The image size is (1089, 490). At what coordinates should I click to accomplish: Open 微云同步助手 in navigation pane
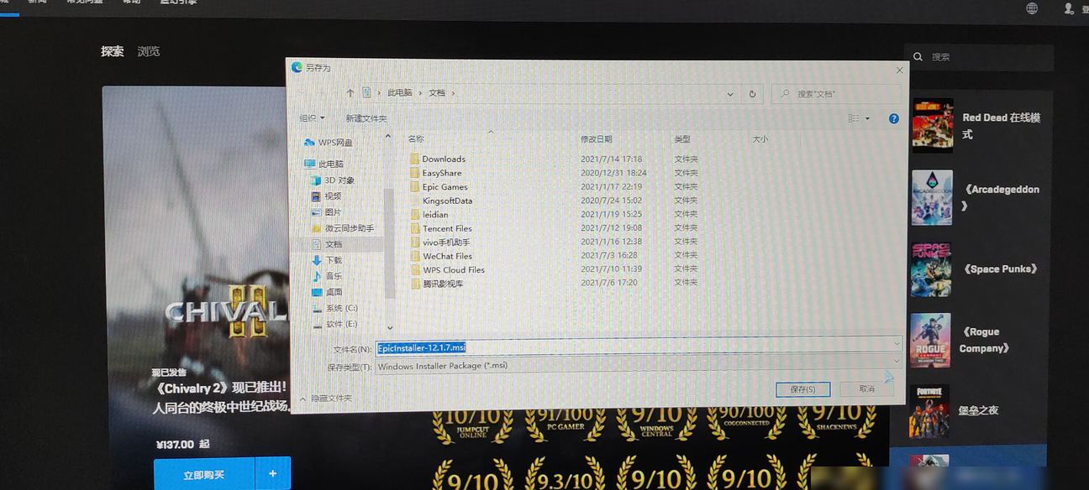click(x=342, y=228)
